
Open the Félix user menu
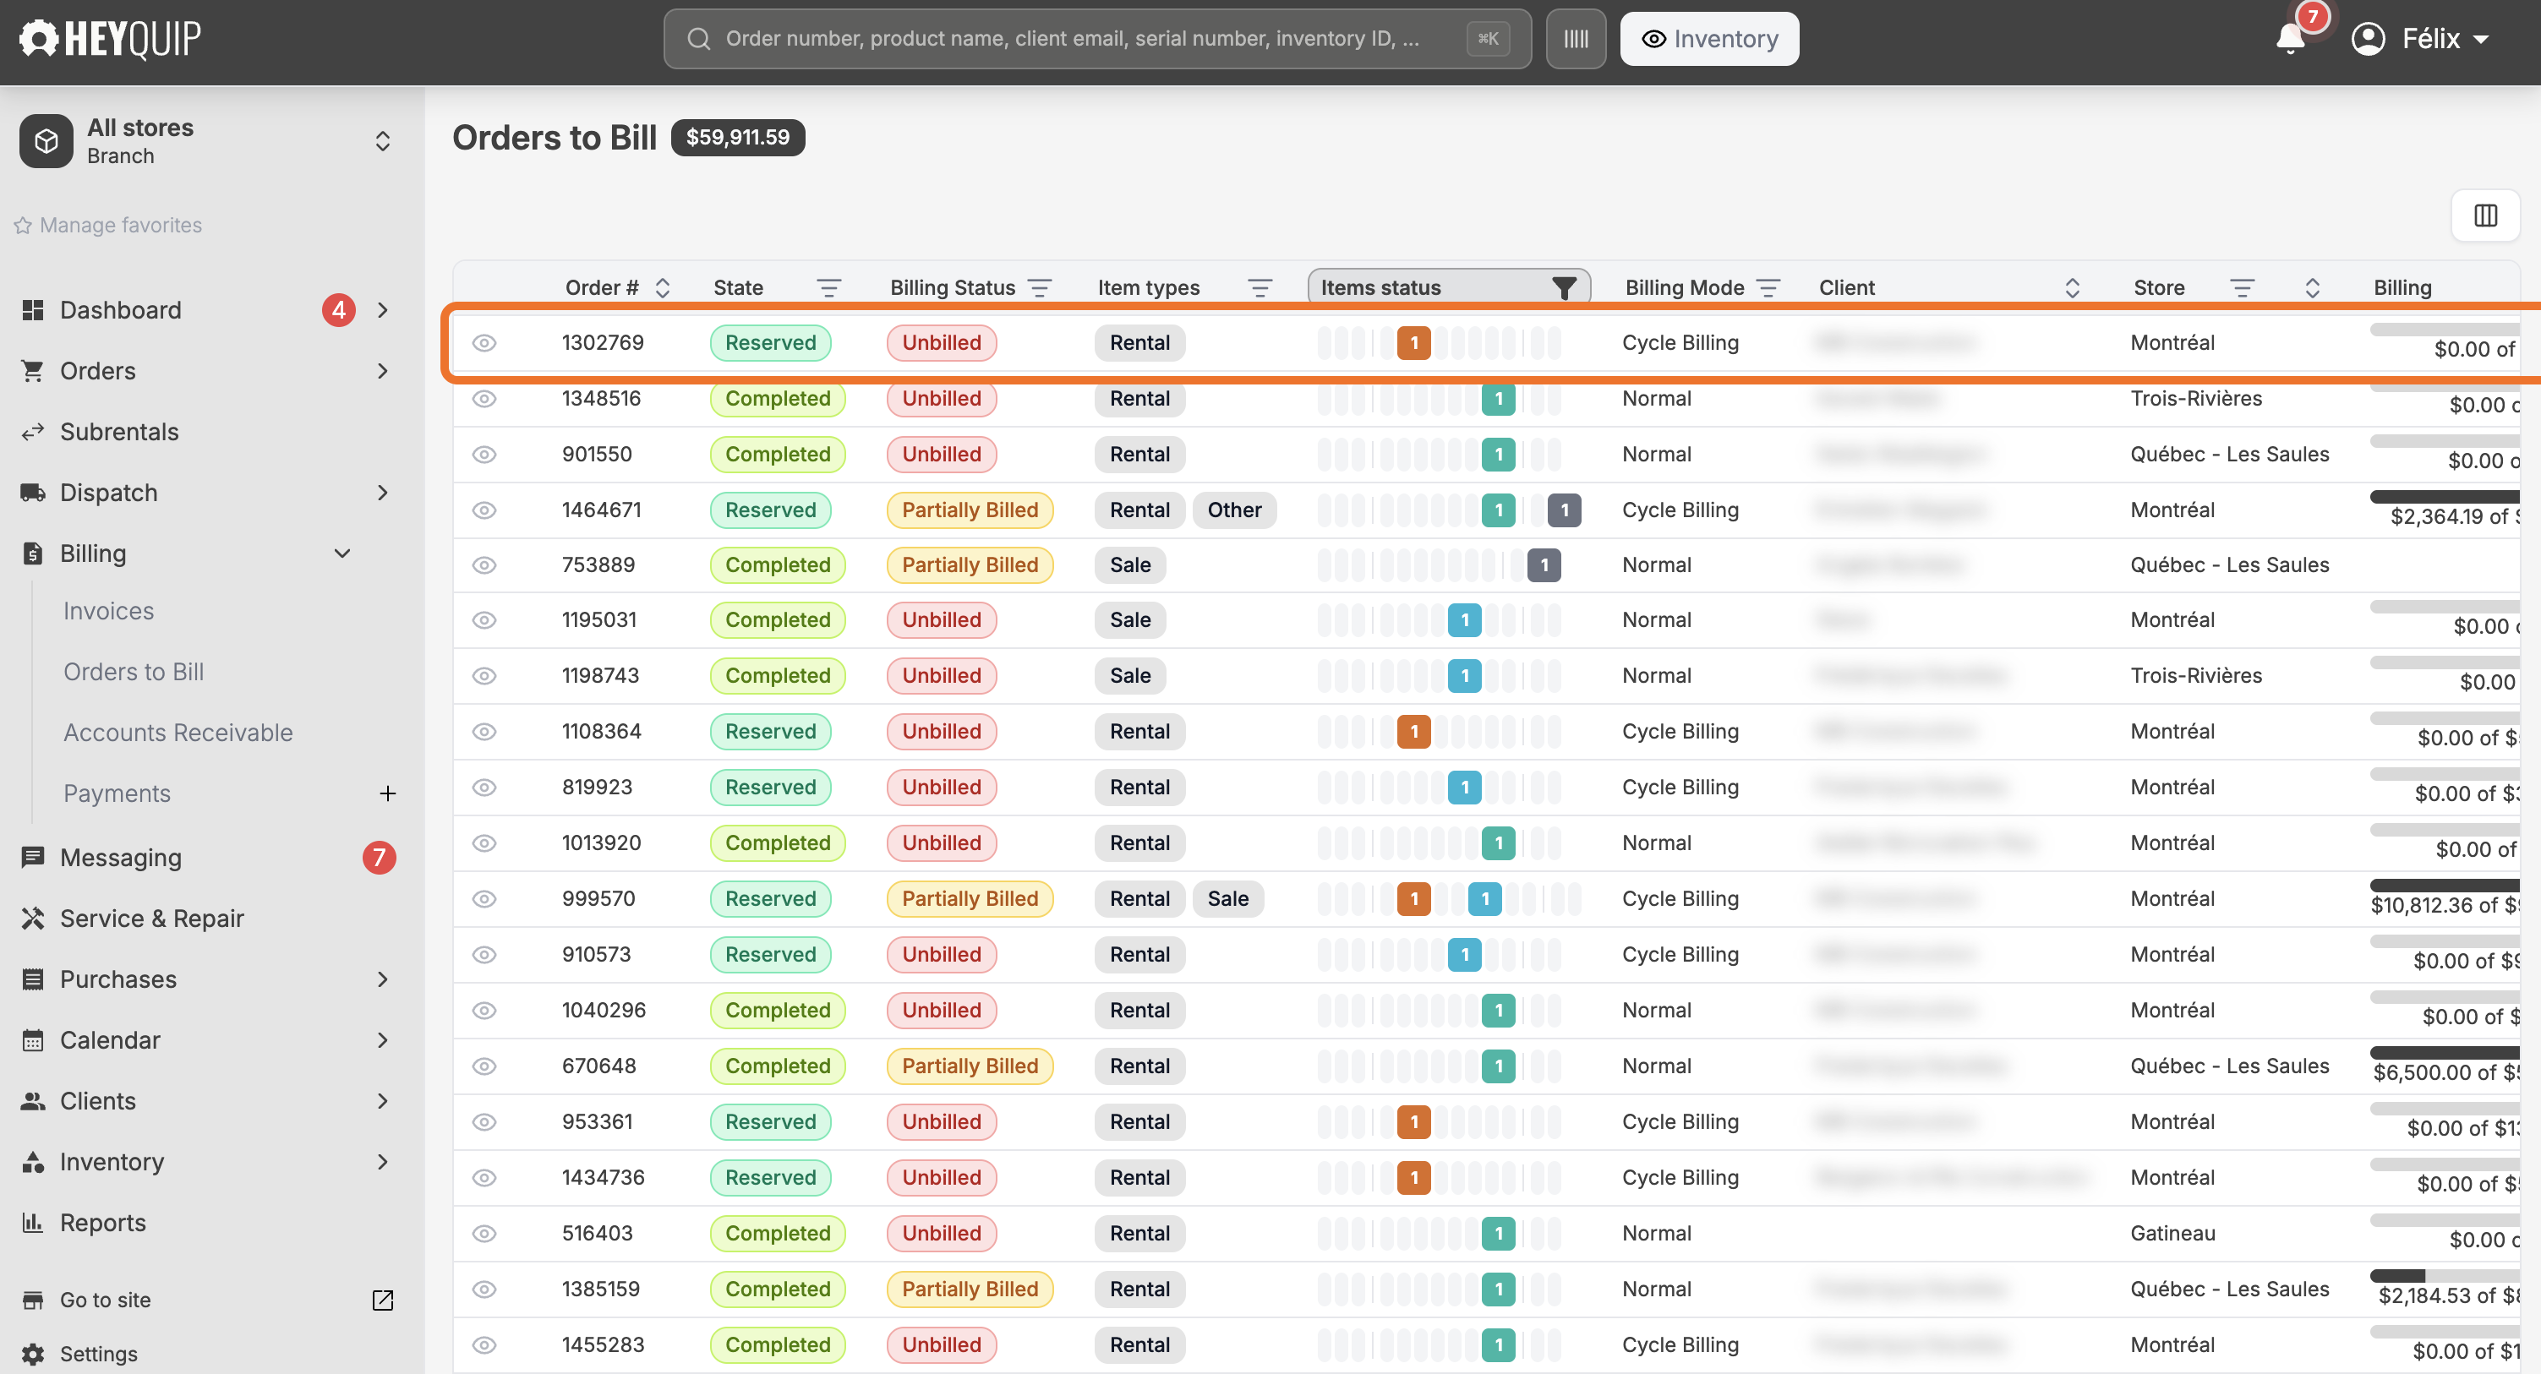(2422, 39)
